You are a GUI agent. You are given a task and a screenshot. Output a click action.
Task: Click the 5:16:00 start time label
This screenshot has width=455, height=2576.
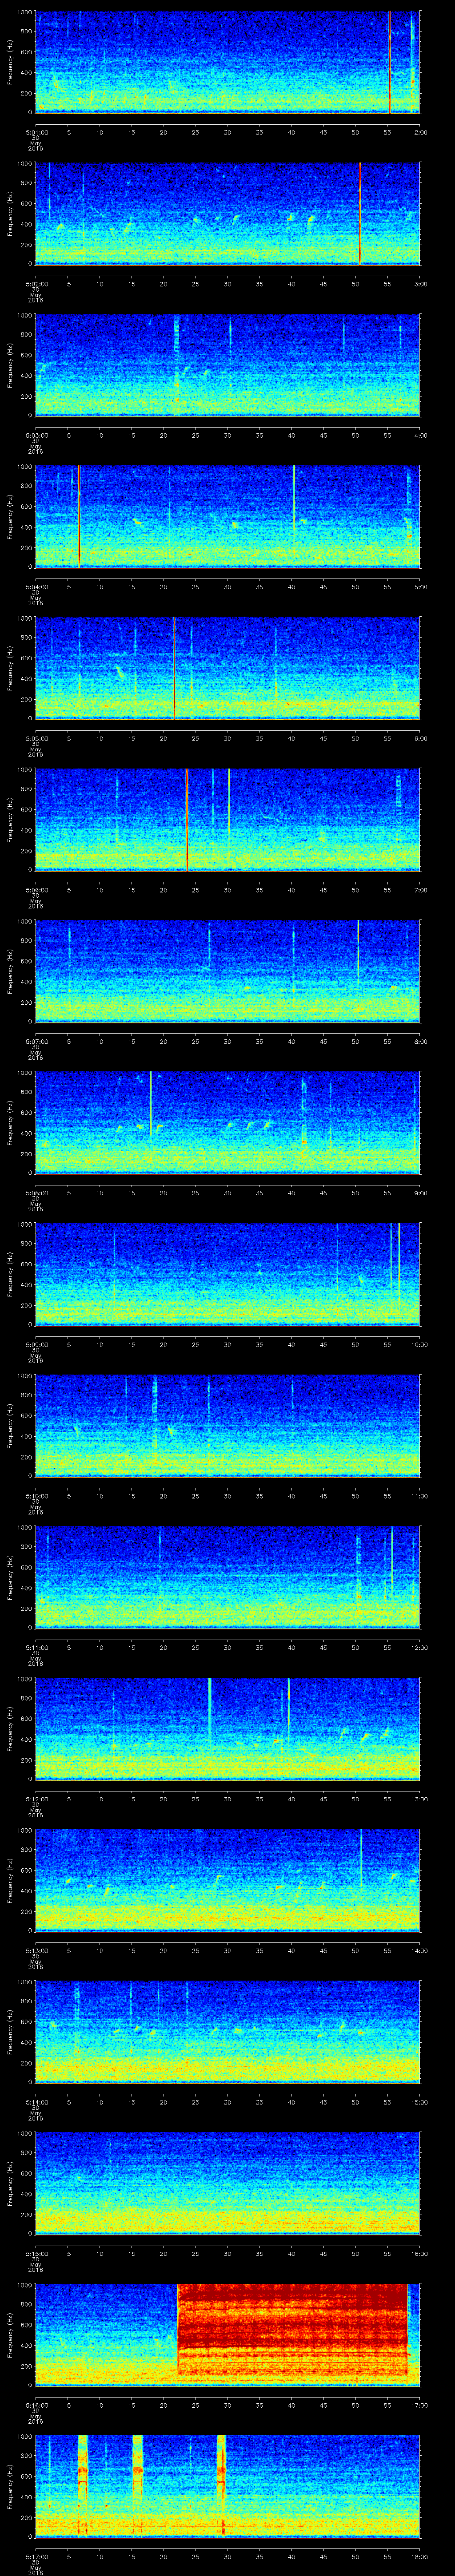pos(36,2406)
